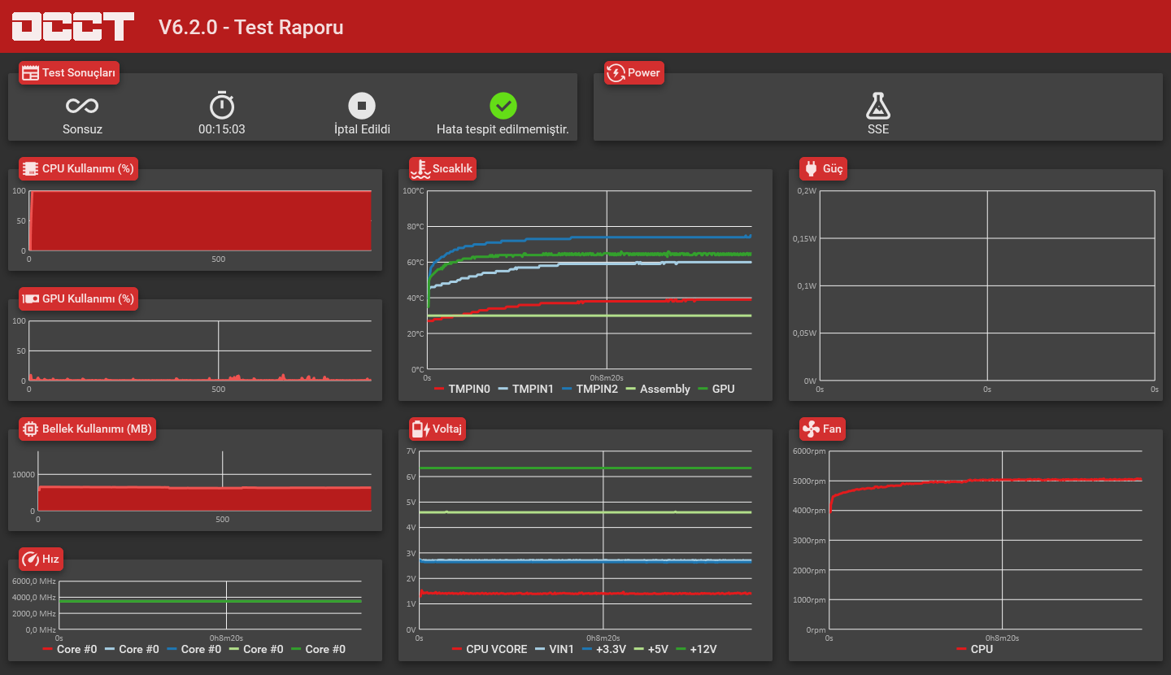The image size is (1171, 675).
Task: Click the CPU Kullanımı chip icon
Action: coord(30,169)
